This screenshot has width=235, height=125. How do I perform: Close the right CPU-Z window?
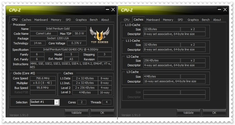pyautogui.click(x=225, y=9)
